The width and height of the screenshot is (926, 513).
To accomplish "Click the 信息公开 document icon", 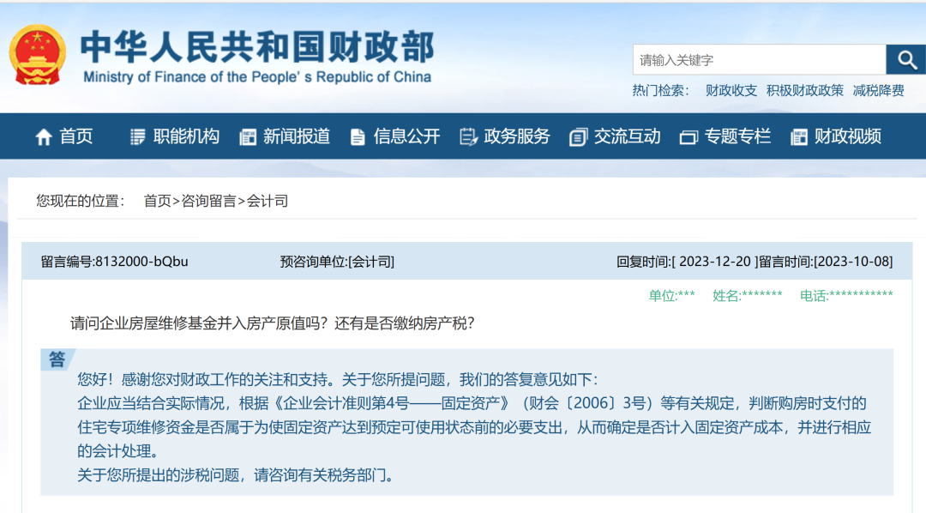I will (358, 137).
